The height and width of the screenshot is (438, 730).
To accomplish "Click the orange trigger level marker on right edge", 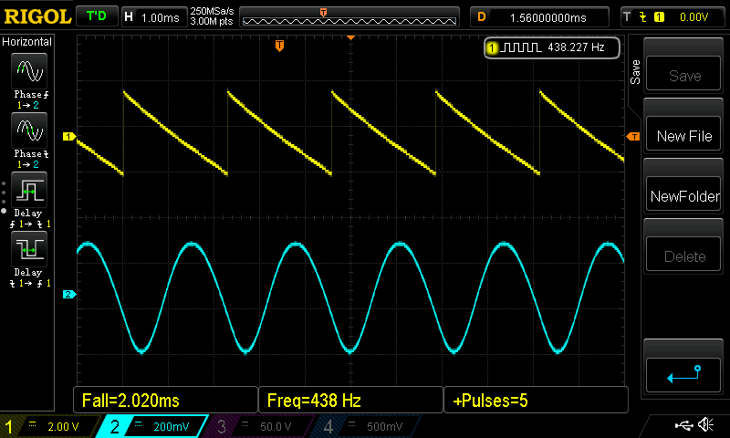I will 632,137.
